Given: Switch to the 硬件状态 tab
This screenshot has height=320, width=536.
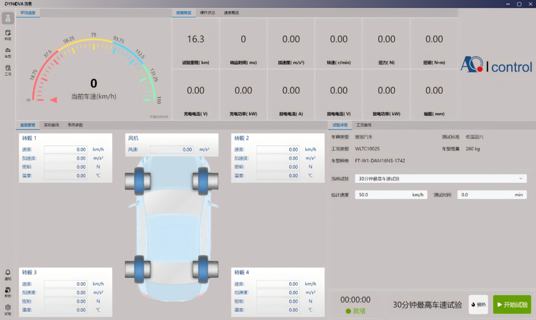Looking at the screenshot, I should pyautogui.click(x=207, y=12).
